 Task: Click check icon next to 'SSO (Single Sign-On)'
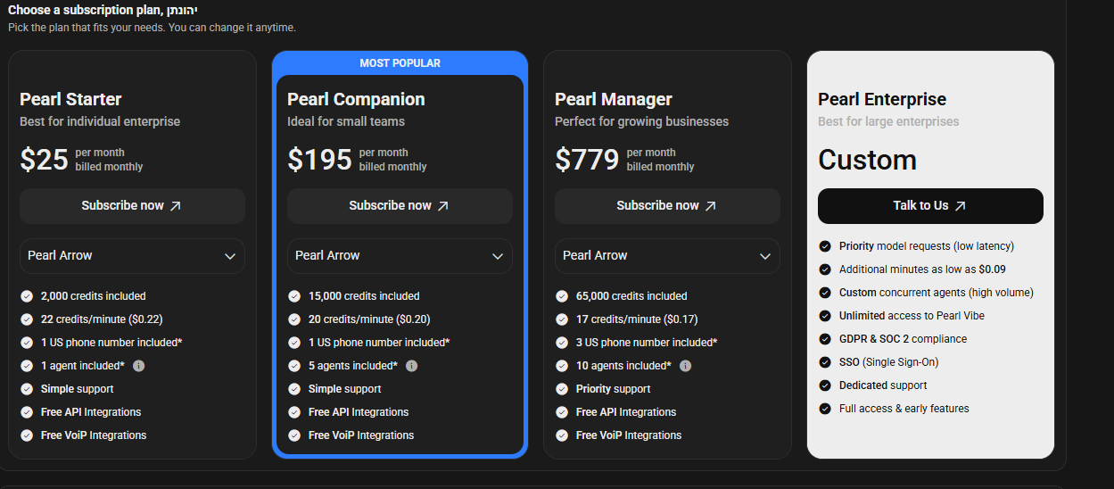(x=825, y=362)
